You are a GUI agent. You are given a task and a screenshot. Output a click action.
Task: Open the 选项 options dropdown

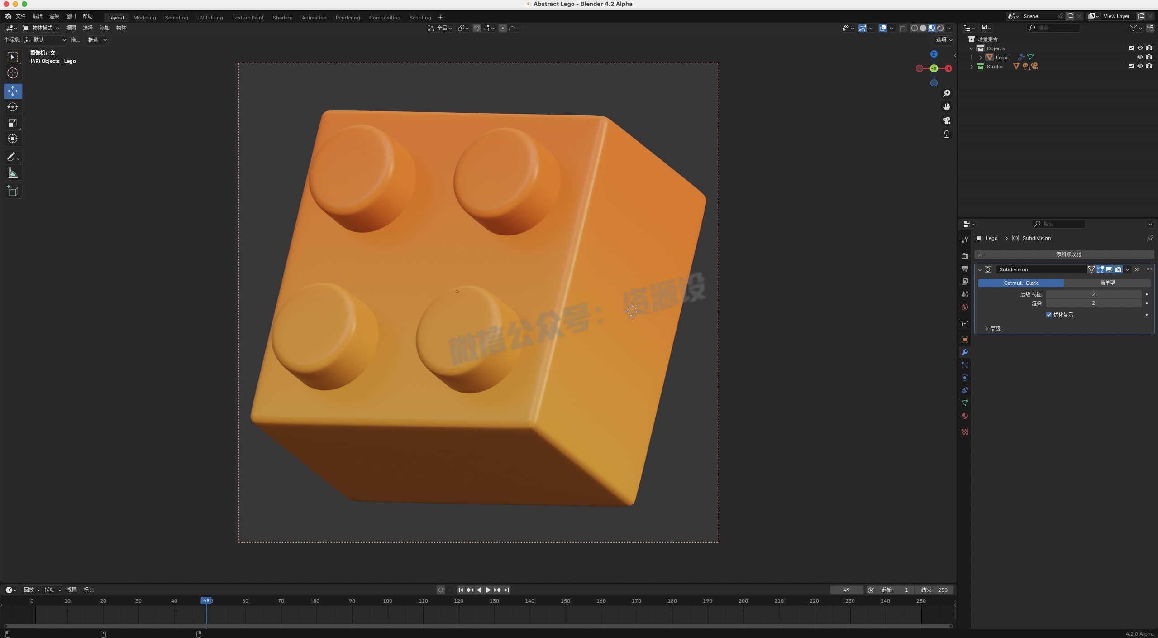coord(944,40)
